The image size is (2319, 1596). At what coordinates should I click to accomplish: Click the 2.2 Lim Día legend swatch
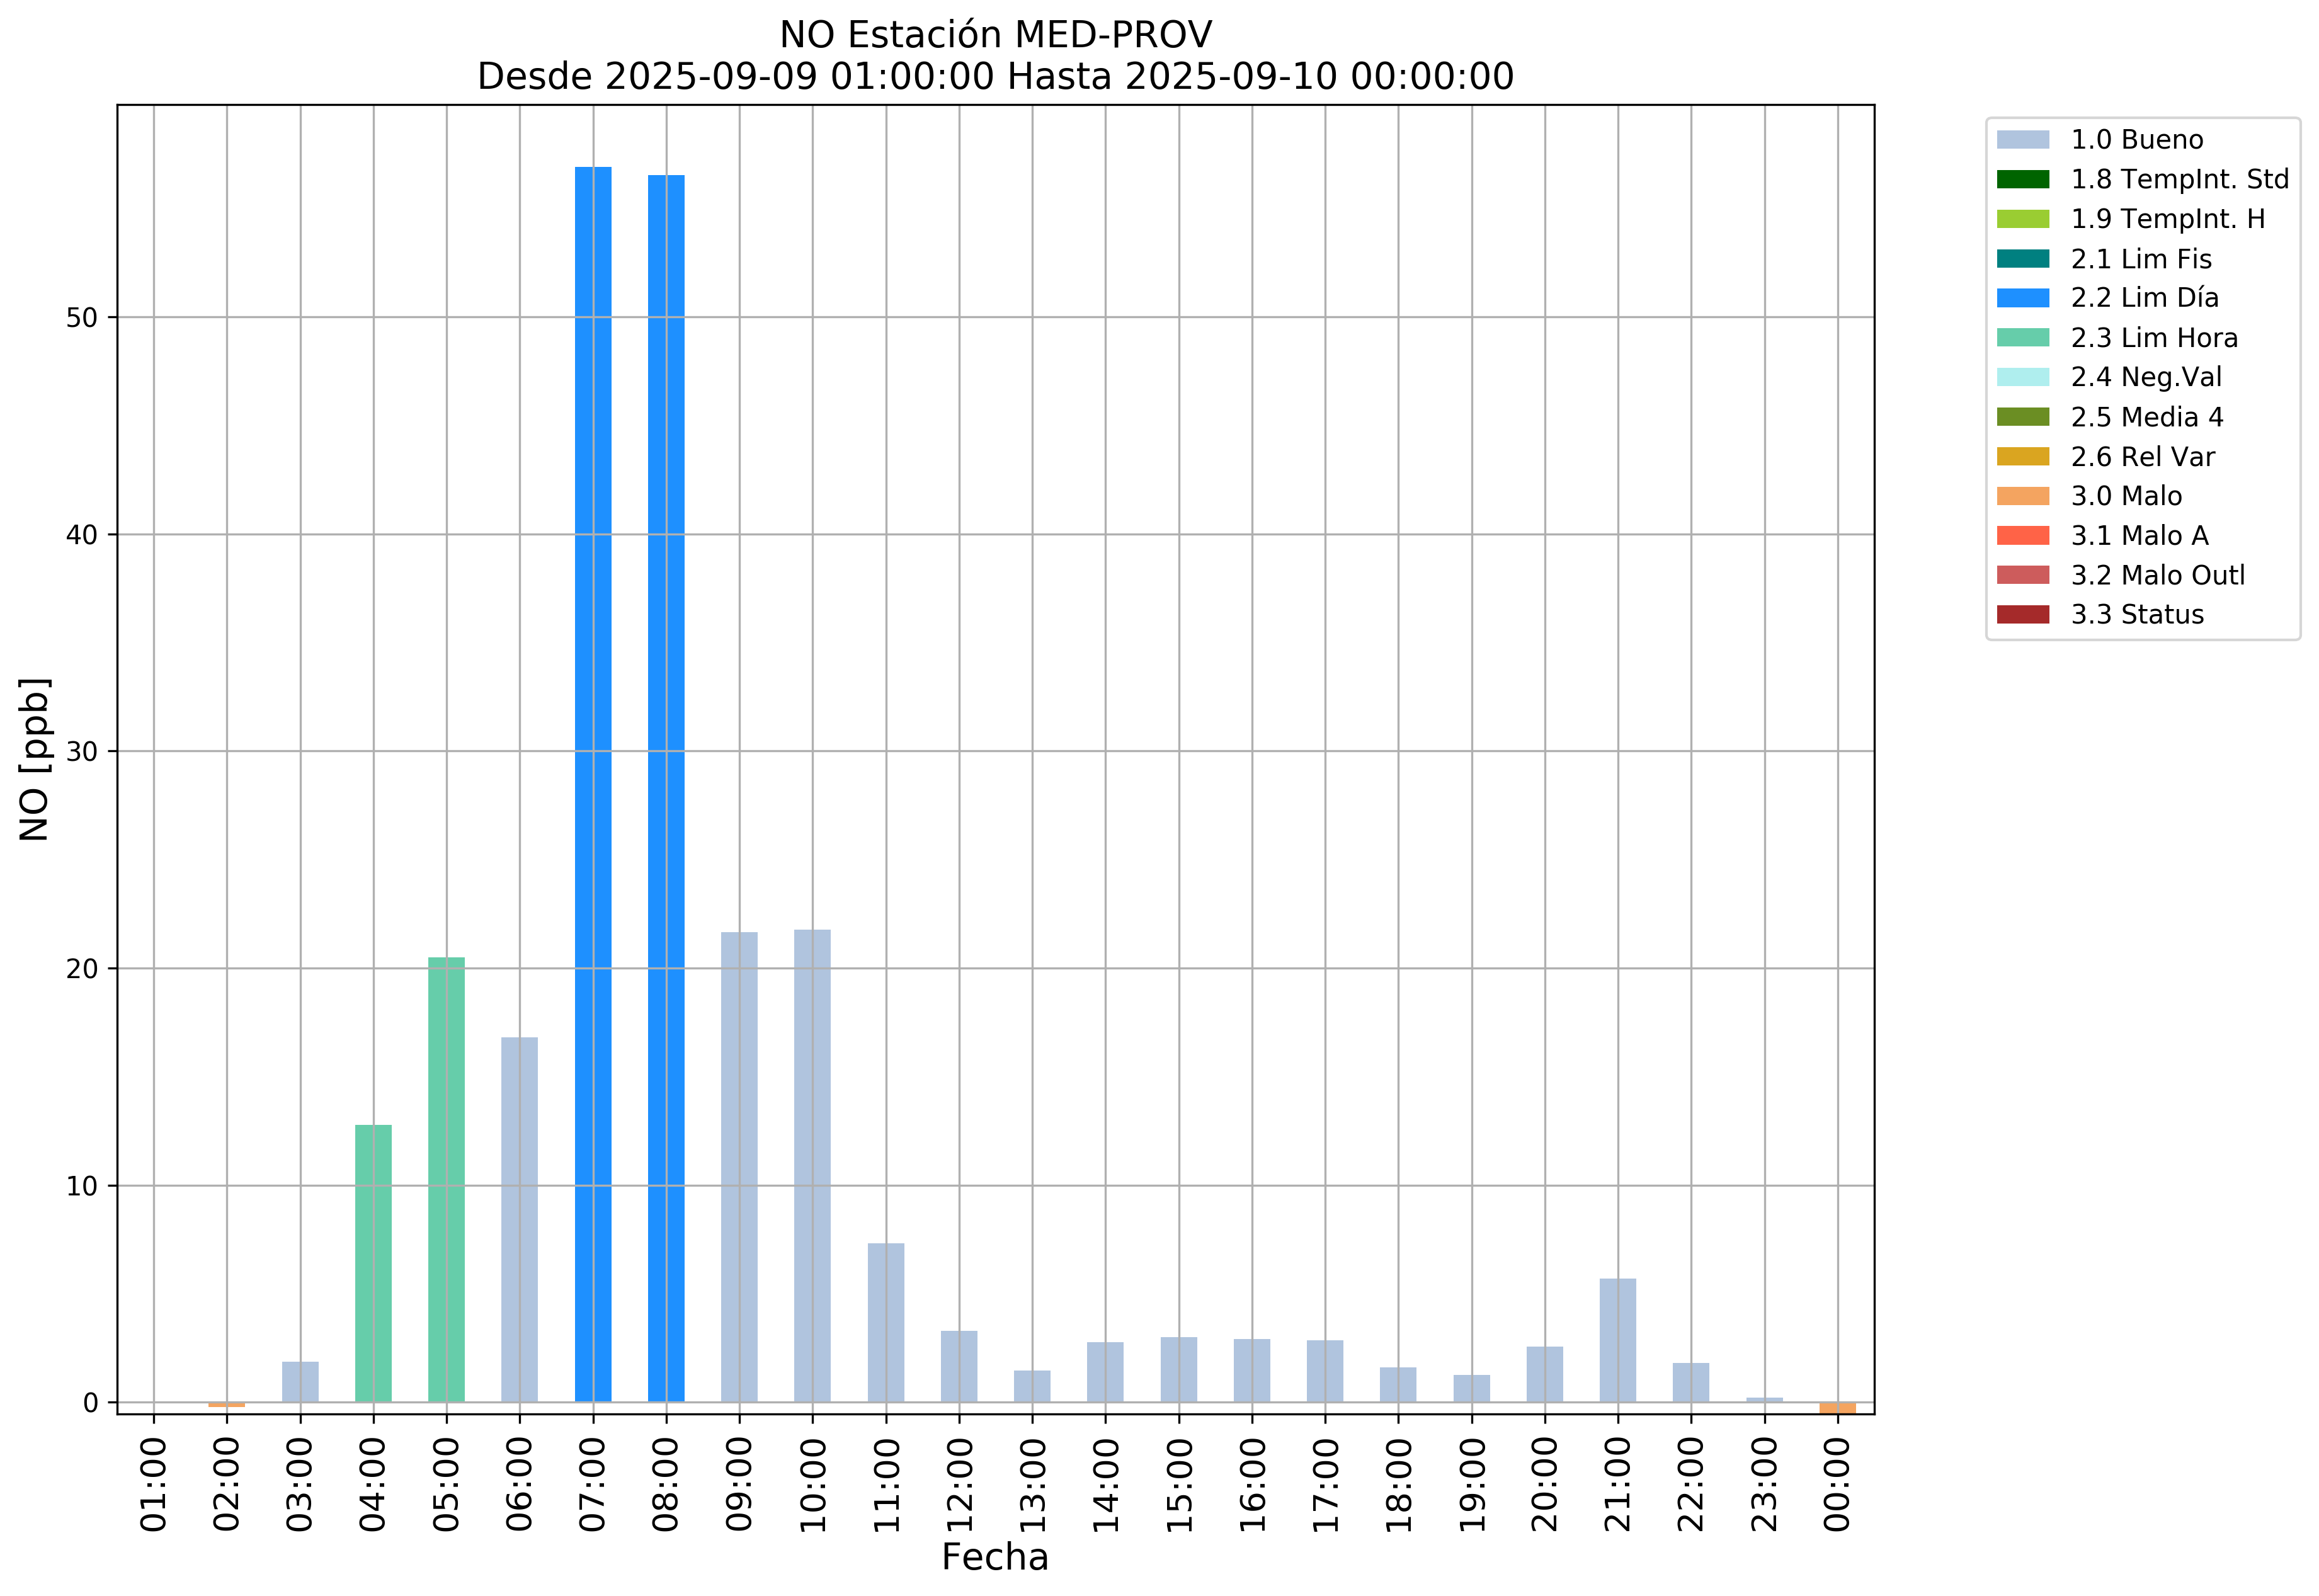(x=2022, y=298)
